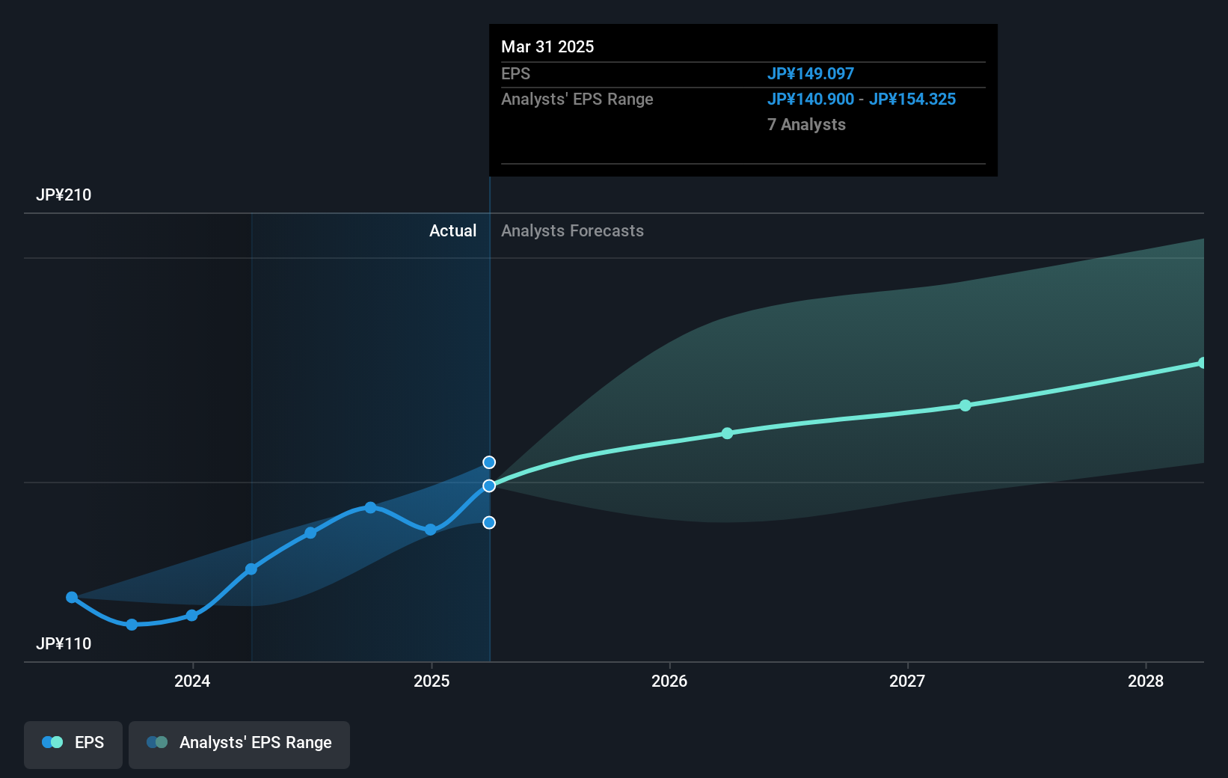Click the Analysts Forecasts section label

coord(572,230)
